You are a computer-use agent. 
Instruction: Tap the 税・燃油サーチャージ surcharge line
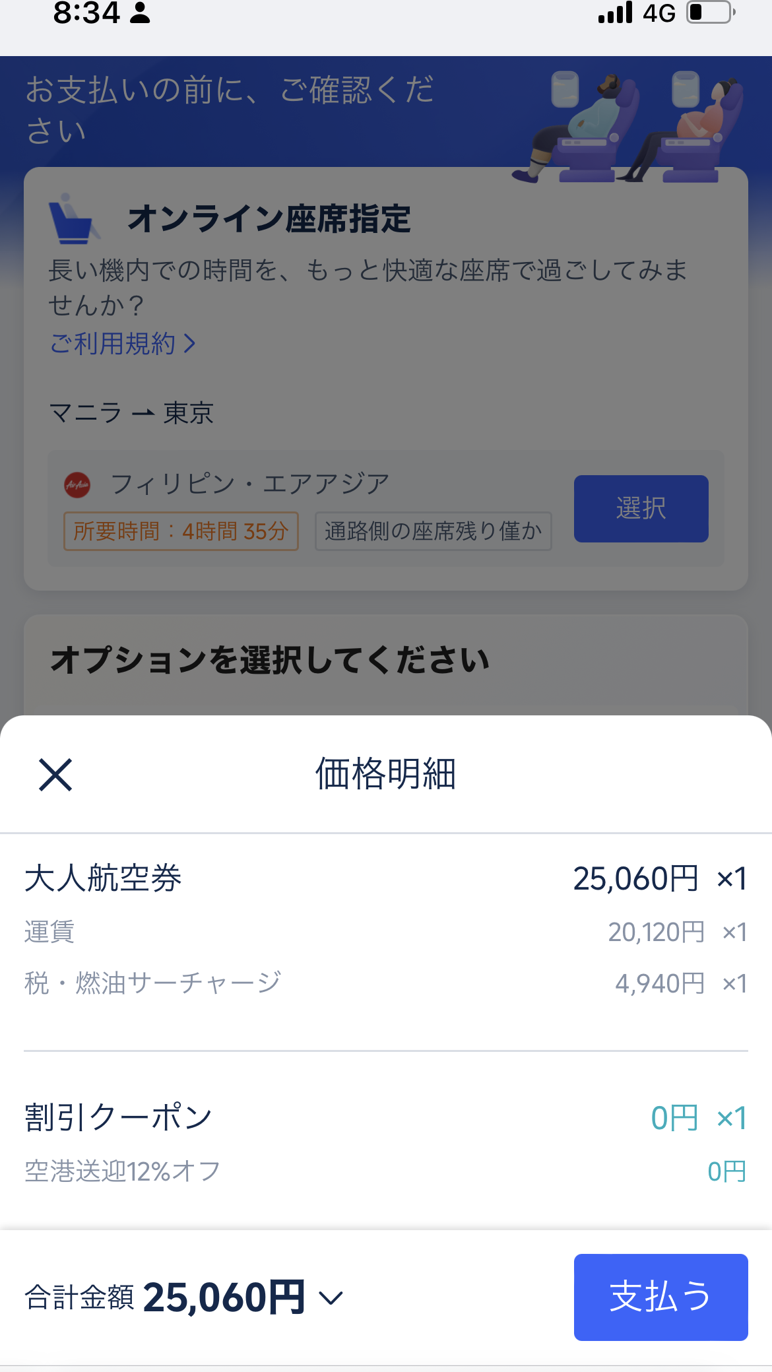153,983
